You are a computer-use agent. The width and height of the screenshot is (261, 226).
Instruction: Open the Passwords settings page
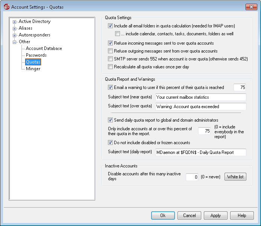36,55
